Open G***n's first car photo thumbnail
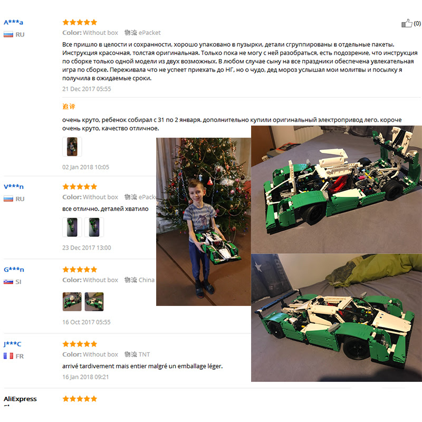The width and height of the screenshot is (422, 422). point(72,302)
